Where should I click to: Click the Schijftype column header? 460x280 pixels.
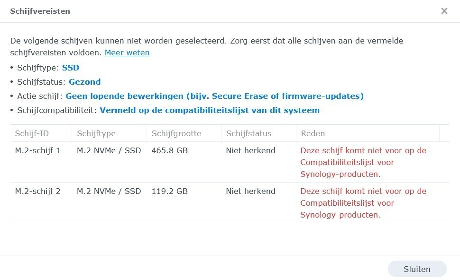96,133
